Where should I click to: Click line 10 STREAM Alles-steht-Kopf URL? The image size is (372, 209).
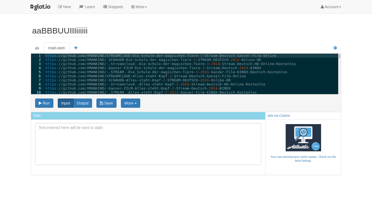pyautogui.click(x=151, y=93)
